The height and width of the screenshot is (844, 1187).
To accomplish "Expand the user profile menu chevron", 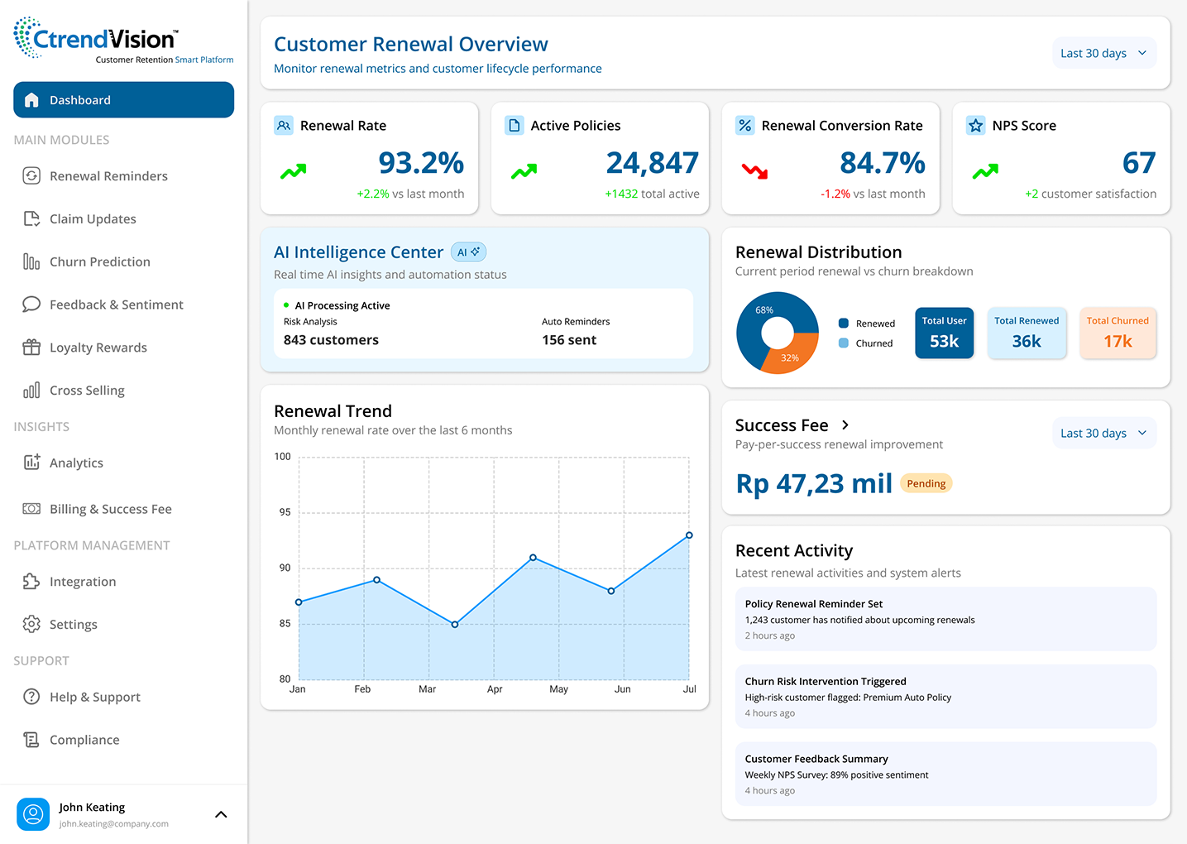I will 221,814.
